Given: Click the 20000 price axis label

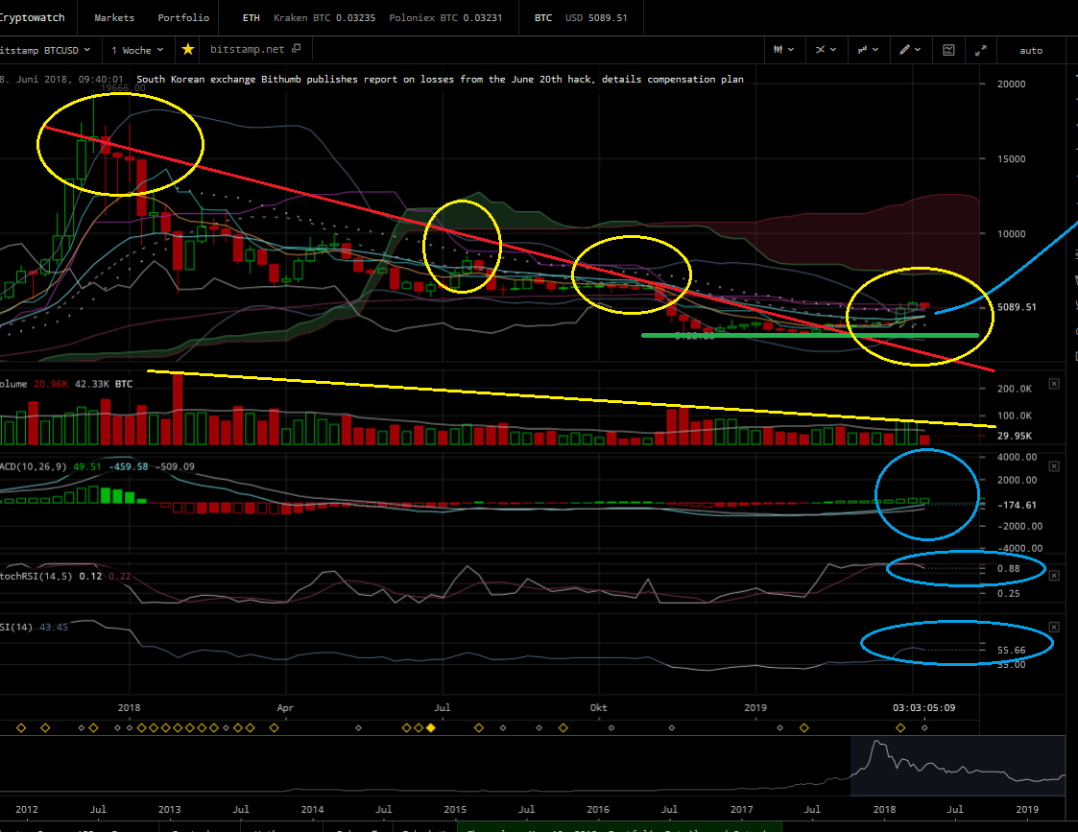Looking at the screenshot, I should [x=1012, y=83].
